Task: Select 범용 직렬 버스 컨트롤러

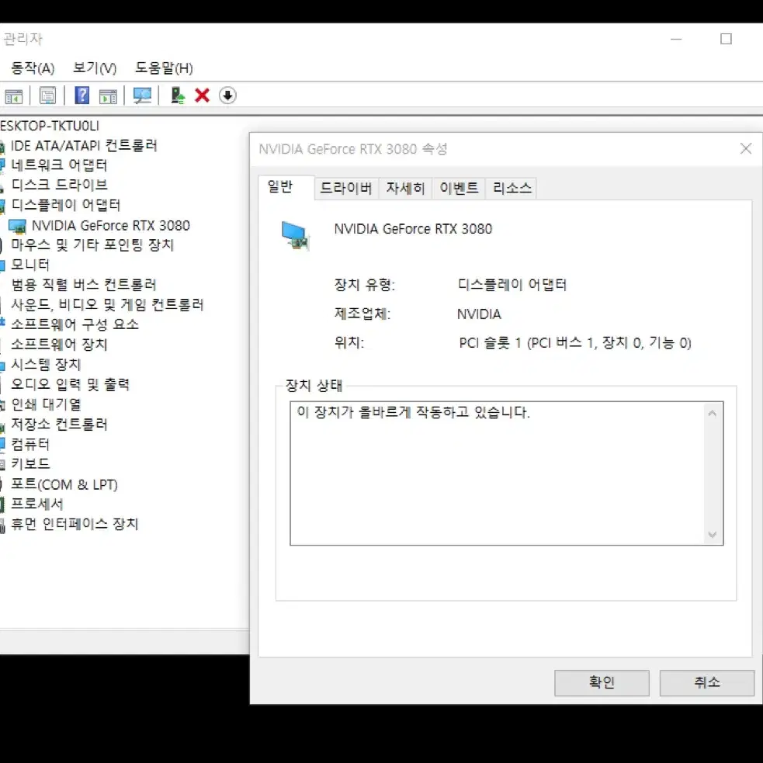Action: 84,285
